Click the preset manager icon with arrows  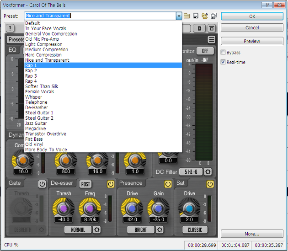coord(205,16)
